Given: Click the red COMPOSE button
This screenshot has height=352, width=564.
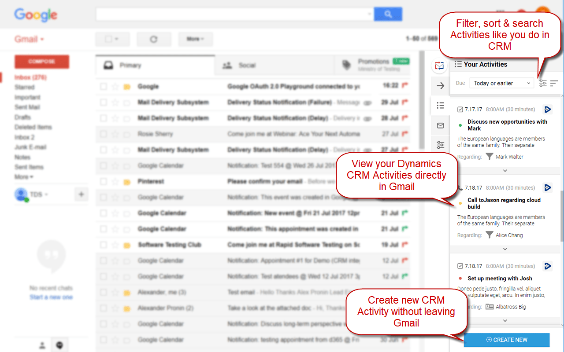Looking at the screenshot, I should click(x=42, y=62).
